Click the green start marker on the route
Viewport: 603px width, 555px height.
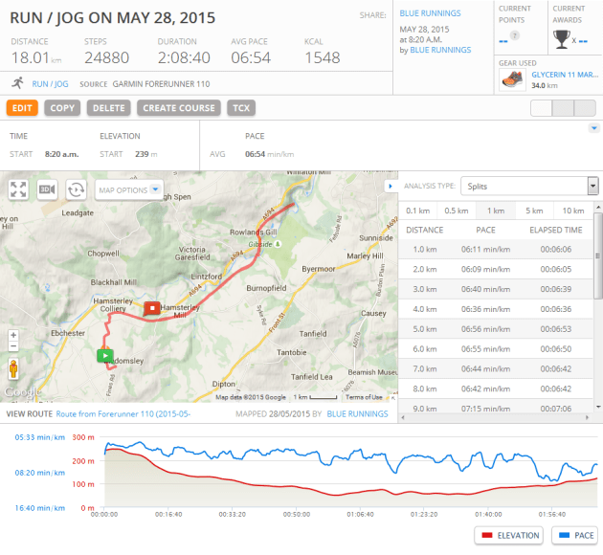pyautogui.click(x=106, y=355)
